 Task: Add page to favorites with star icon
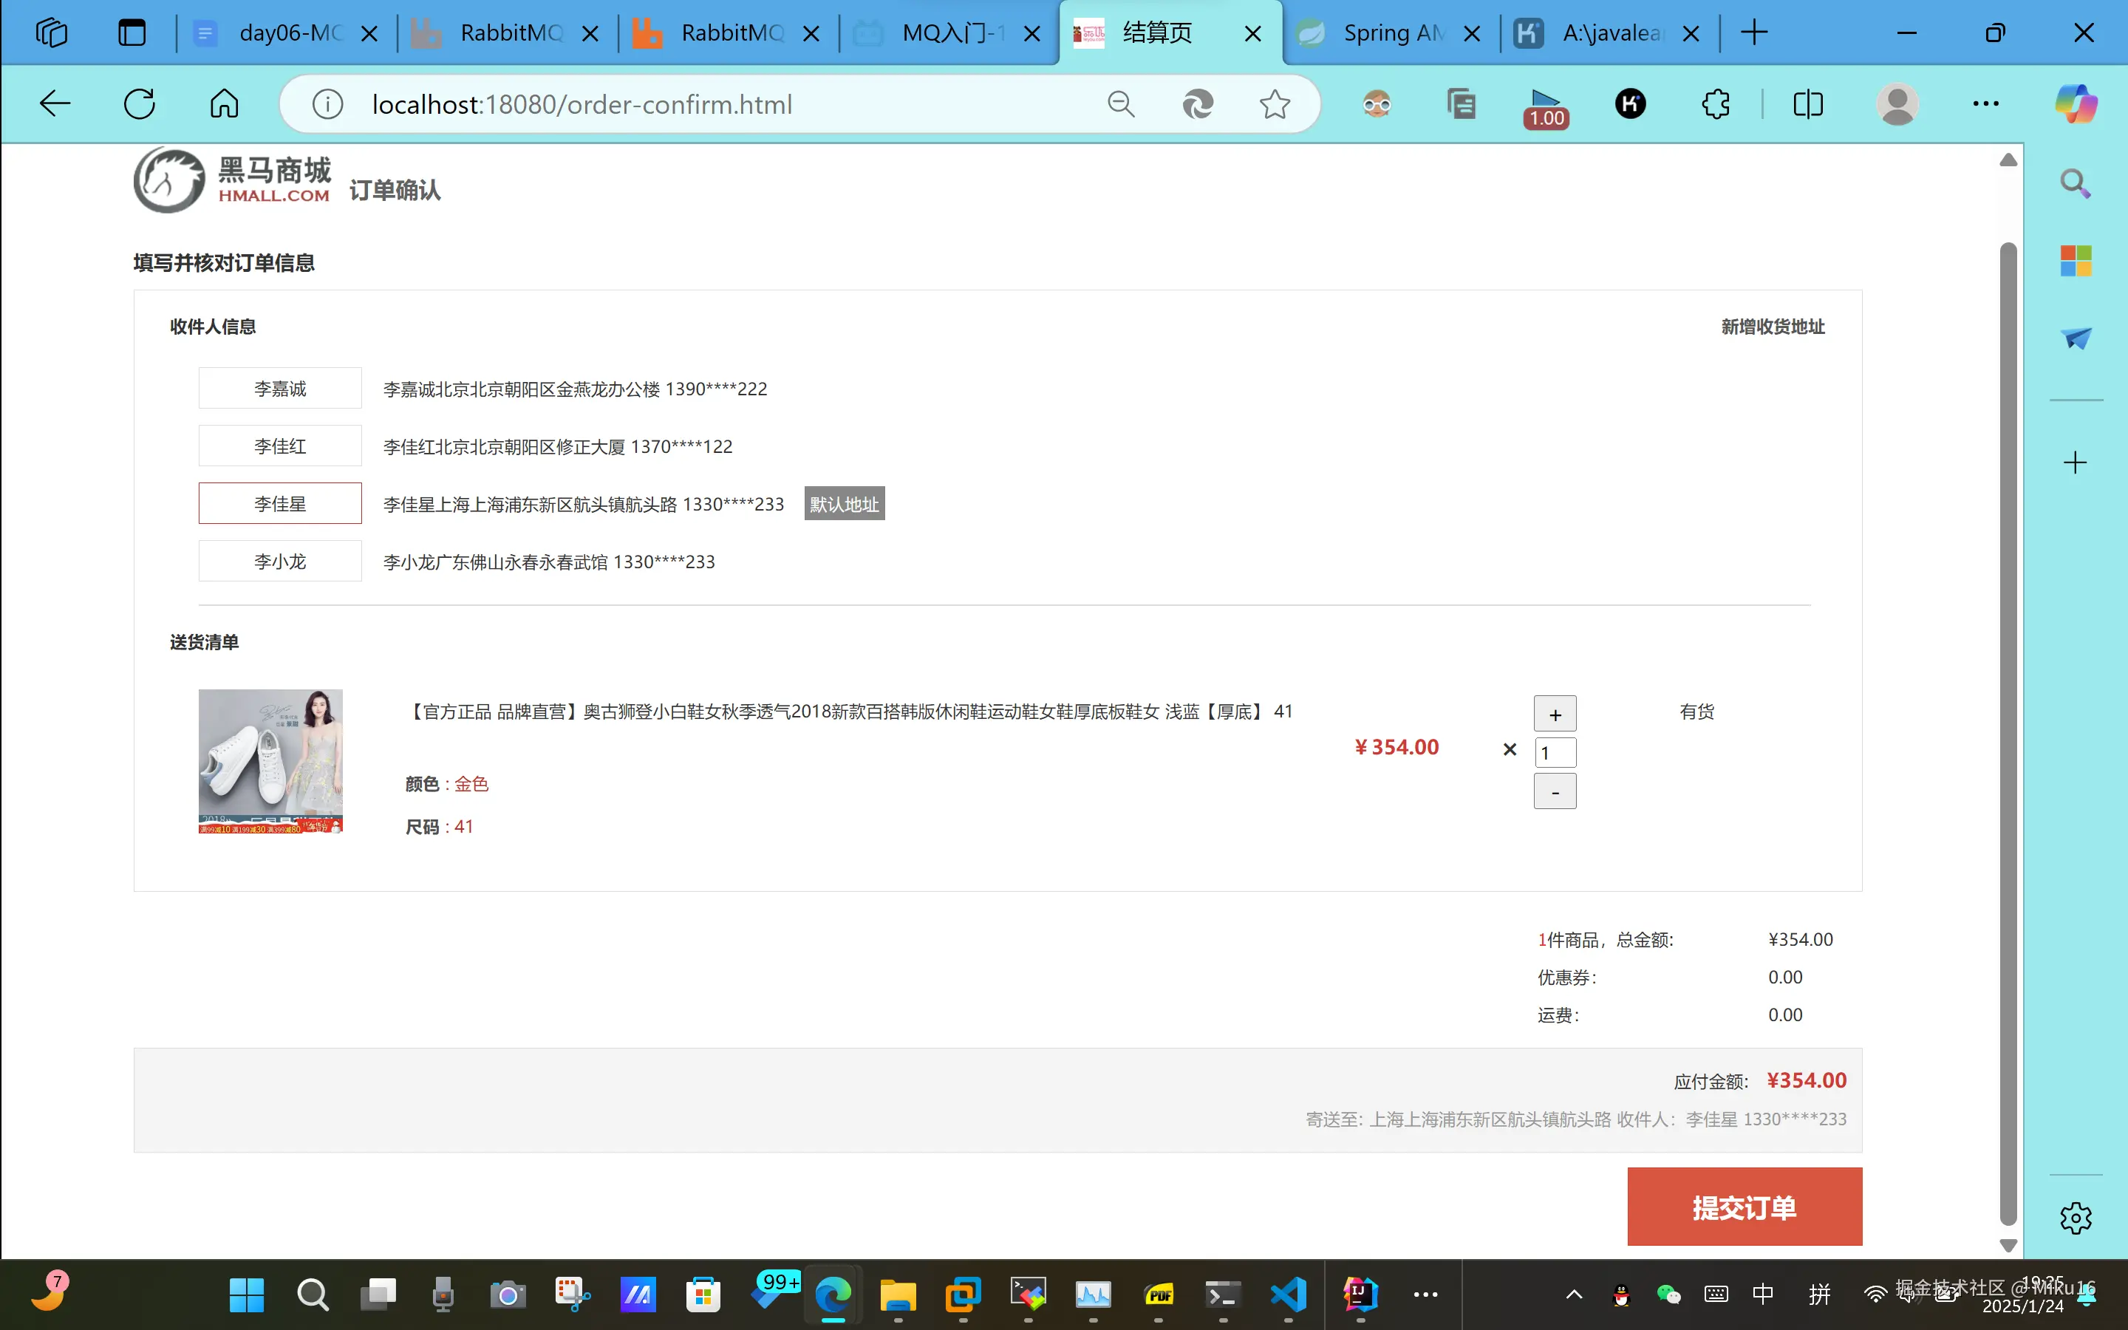[x=1274, y=103]
